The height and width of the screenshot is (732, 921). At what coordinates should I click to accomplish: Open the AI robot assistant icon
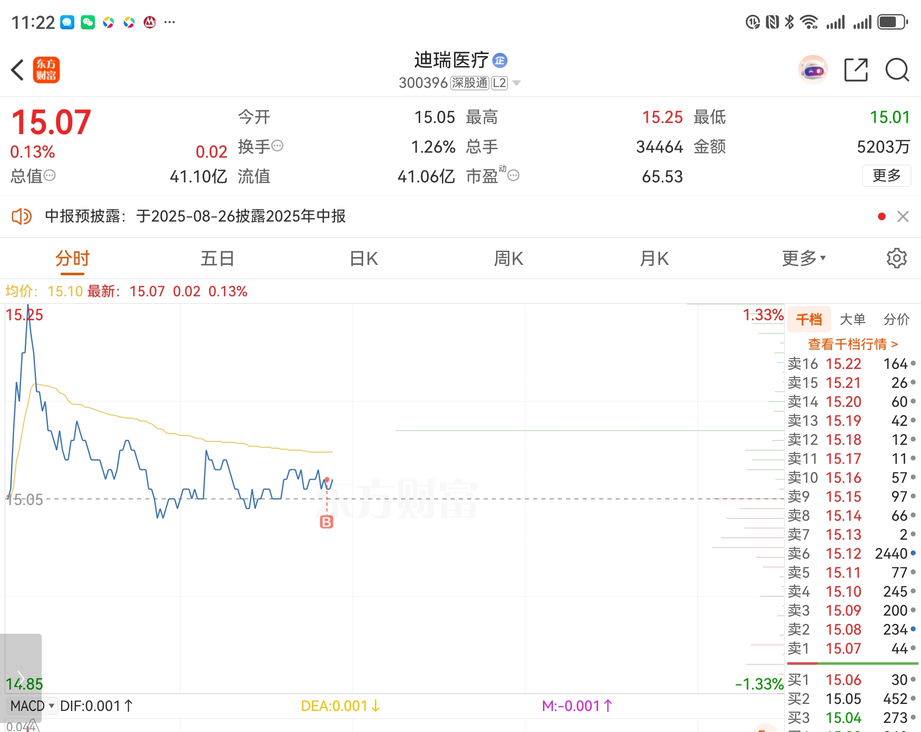(813, 70)
